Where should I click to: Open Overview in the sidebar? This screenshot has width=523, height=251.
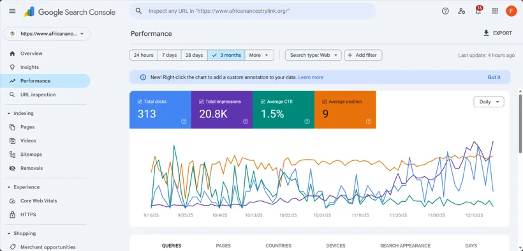coord(45,54)
